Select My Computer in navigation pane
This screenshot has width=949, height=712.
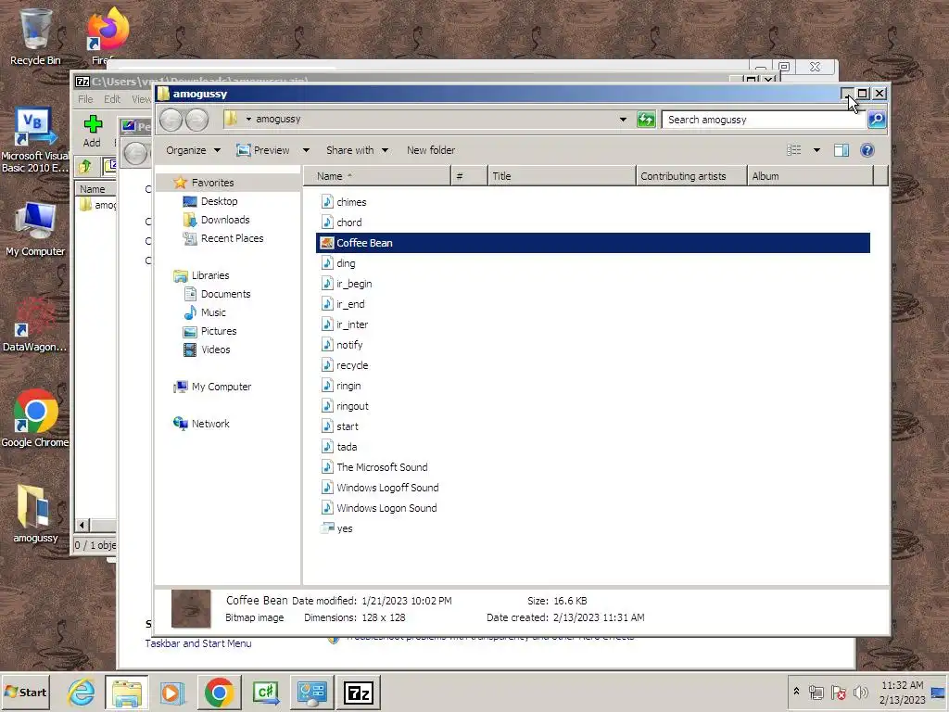[212, 387]
